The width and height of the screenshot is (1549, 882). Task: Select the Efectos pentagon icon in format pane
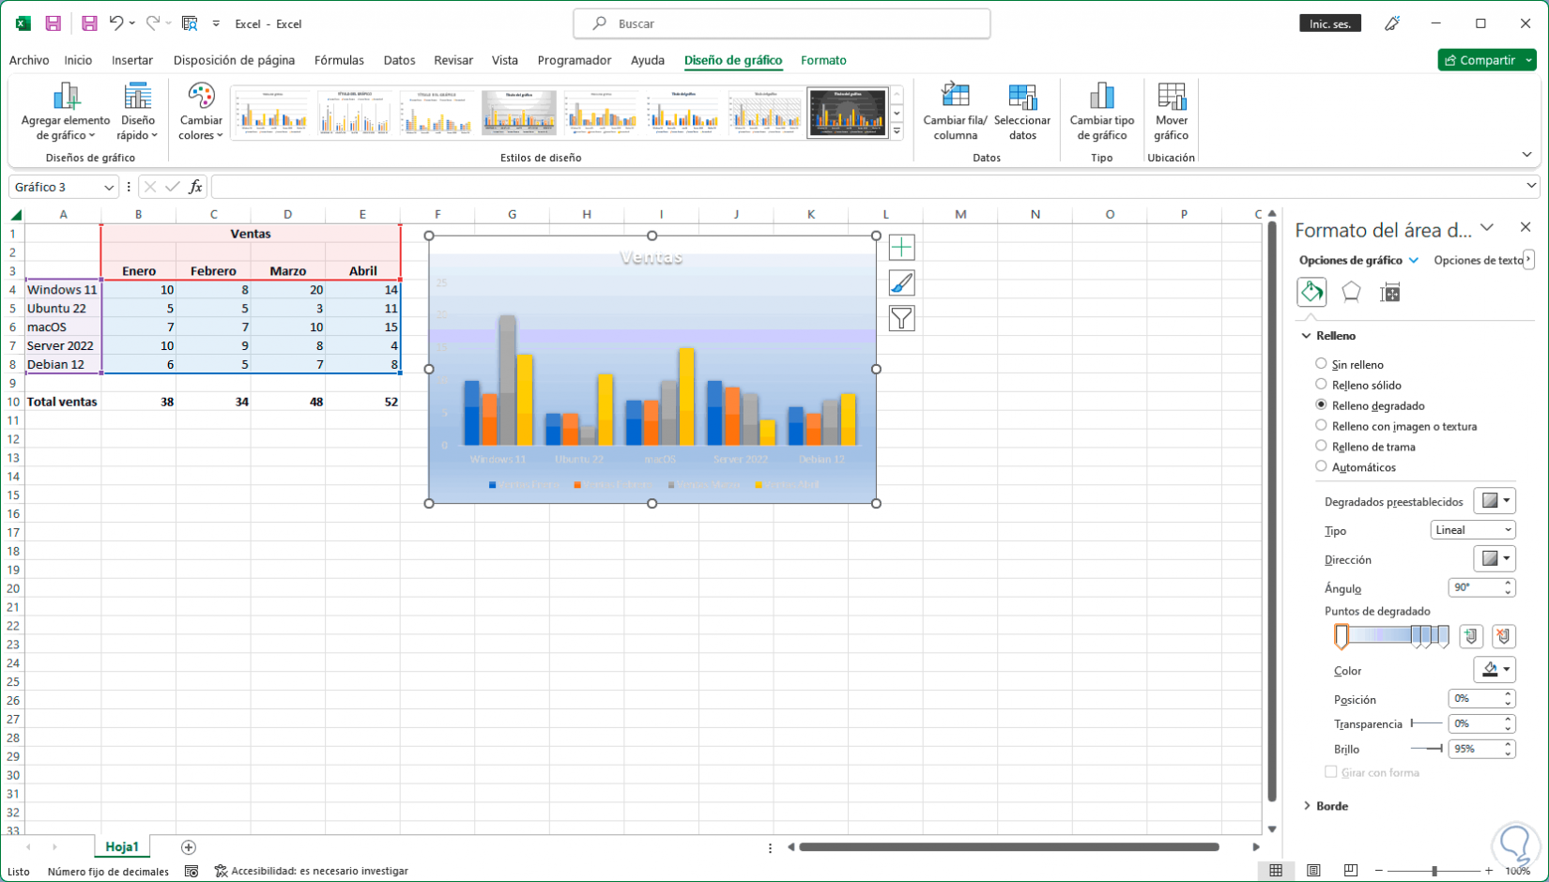(x=1351, y=293)
